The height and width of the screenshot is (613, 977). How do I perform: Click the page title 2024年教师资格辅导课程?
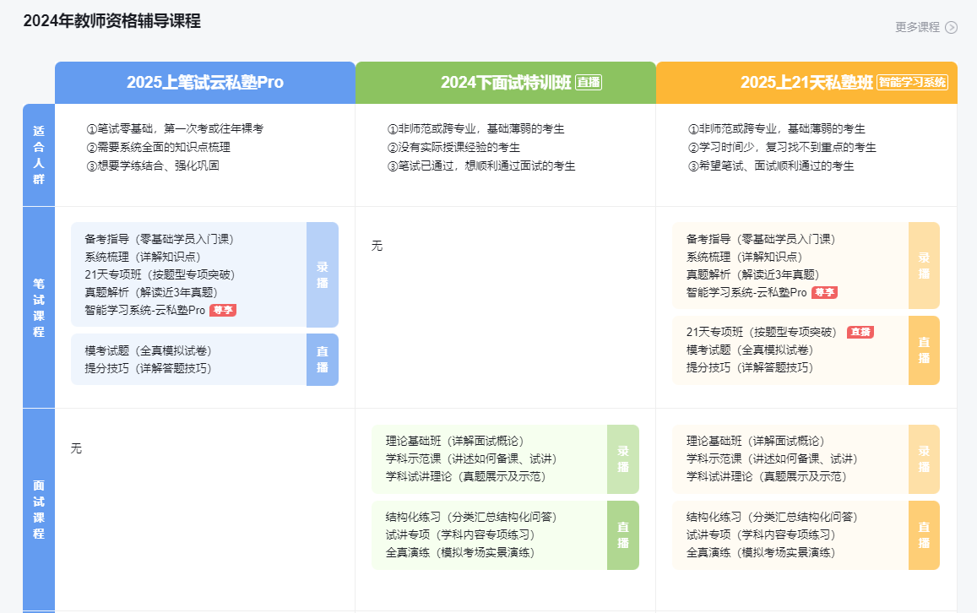tap(111, 21)
